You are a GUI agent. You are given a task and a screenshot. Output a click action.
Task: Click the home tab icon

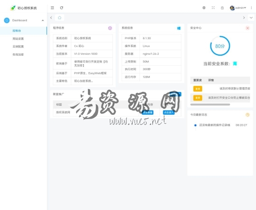click(x=60, y=17)
